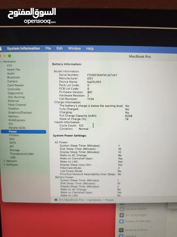Select FireWire in the sidebar
Viewport: 177px width, 237px height.
[x=13, y=109]
